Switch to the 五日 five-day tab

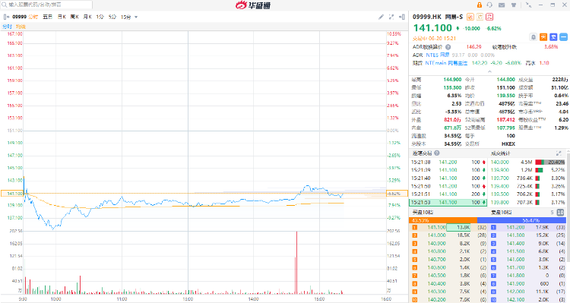(48, 17)
